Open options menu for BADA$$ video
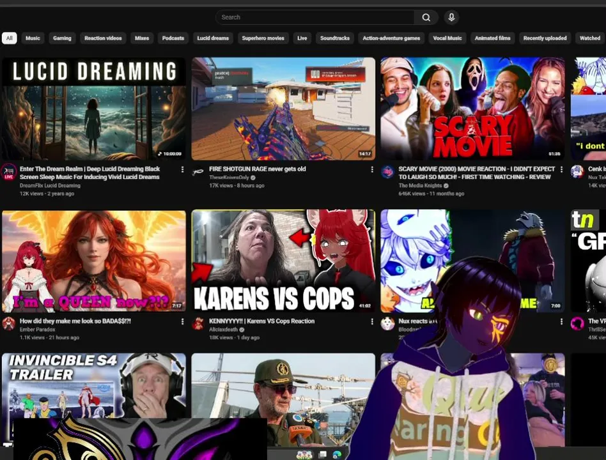Viewport: 606px width, 460px height. 182,321
